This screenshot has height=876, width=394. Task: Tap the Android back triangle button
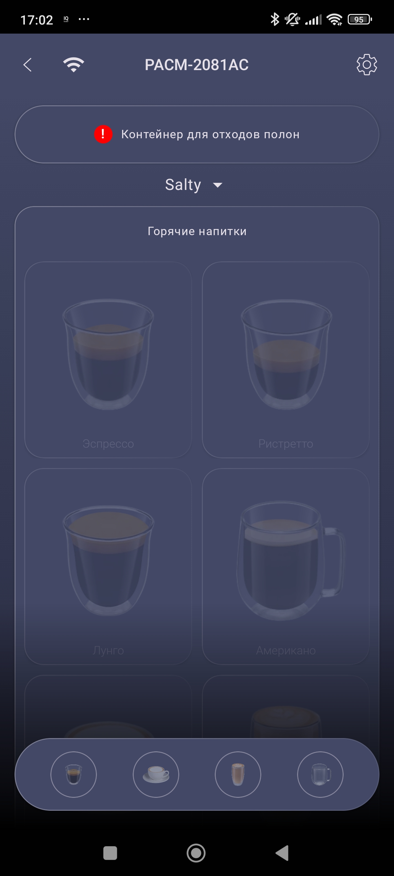click(x=282, y=853)
